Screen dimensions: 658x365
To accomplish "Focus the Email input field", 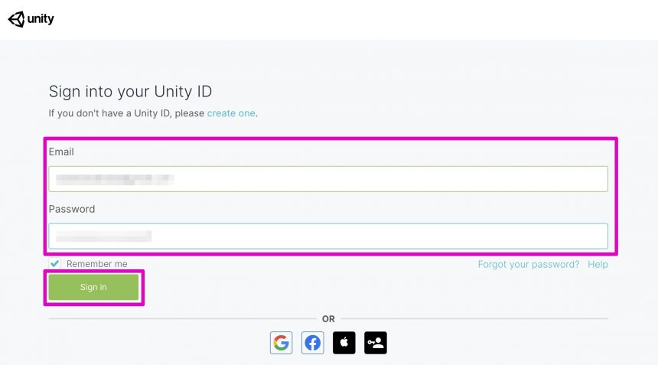I will pos(328,179).
